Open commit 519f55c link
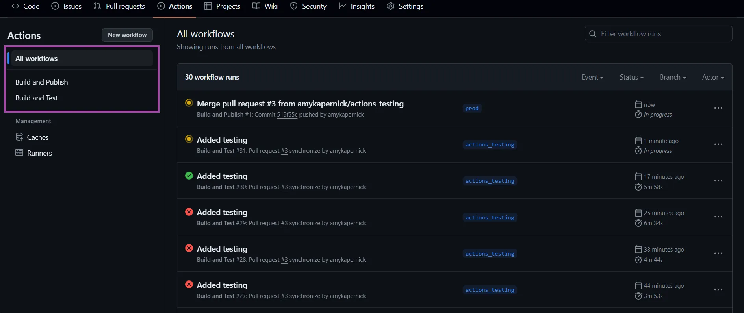 (x=287, y=115)
